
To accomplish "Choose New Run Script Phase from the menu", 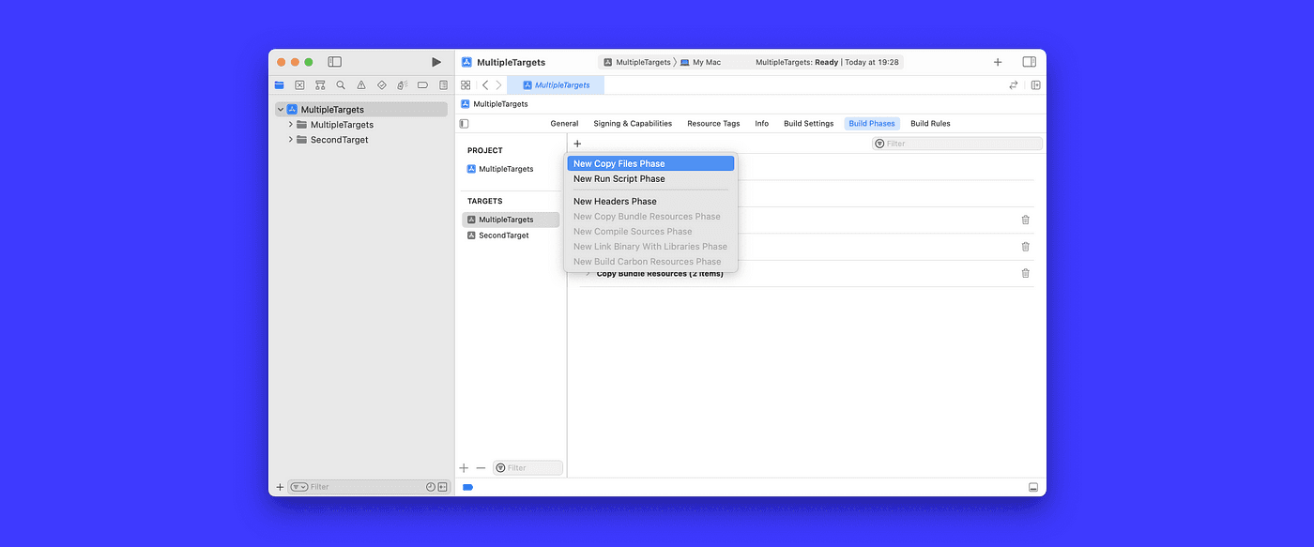I will [620, 178].
